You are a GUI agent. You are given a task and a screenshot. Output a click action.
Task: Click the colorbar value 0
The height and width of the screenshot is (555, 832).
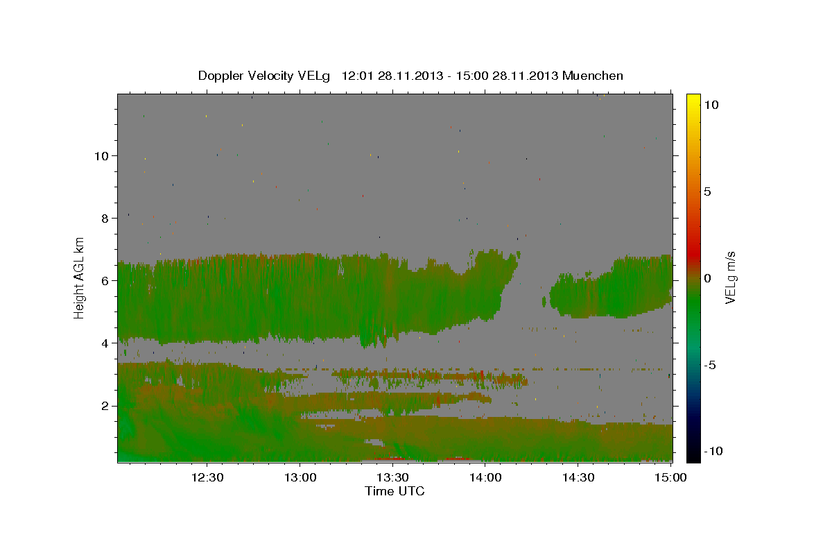[x=708, y=278]
